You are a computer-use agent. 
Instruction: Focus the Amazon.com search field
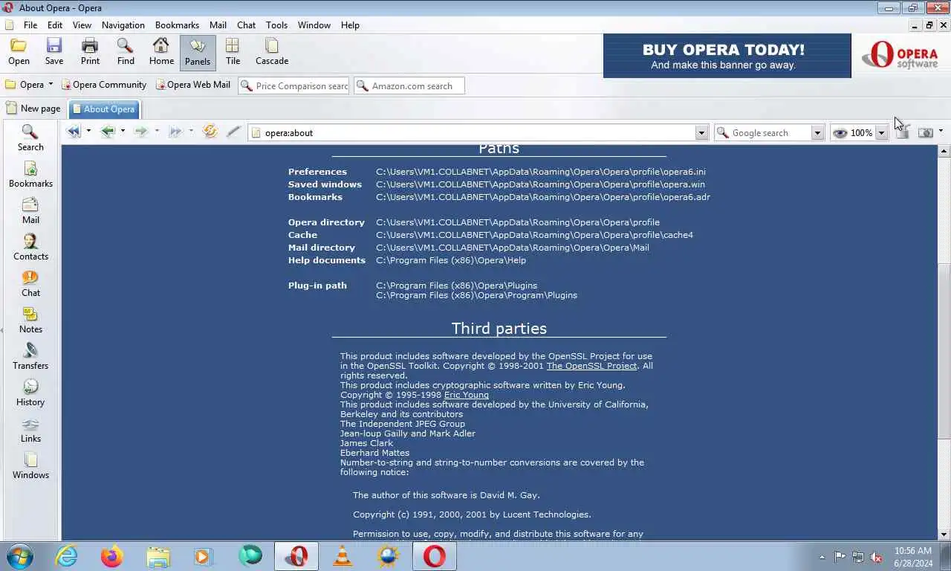pos(409,86)
